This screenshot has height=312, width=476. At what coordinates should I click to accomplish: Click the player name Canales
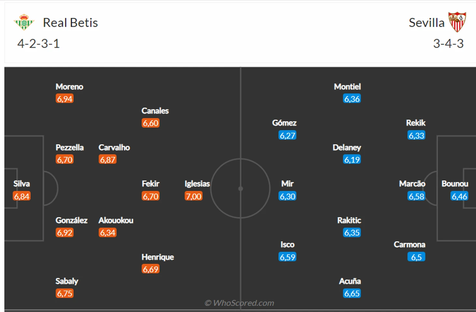coord(155,111)
